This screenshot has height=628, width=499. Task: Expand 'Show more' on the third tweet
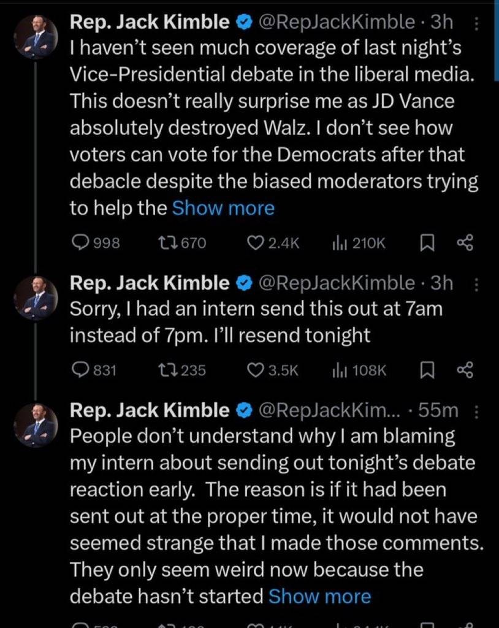[319, 596]
